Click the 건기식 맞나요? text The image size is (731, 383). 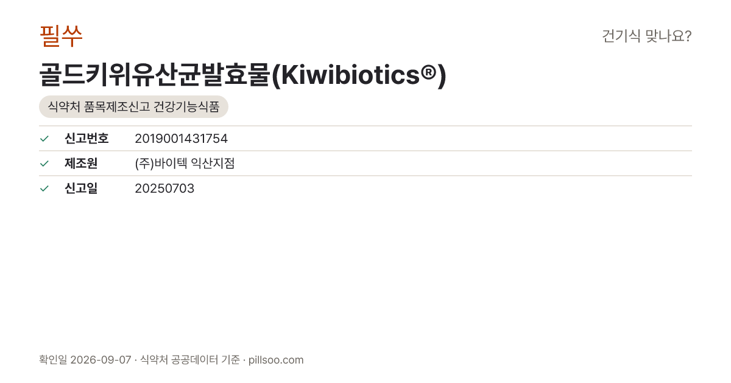(646, 36)
